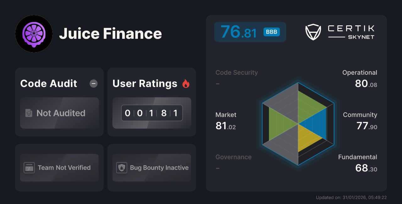This screenshot has height=204, width=402.
Task: Expand the Fundamental 68.30 score details
Action: coord(358,163)
